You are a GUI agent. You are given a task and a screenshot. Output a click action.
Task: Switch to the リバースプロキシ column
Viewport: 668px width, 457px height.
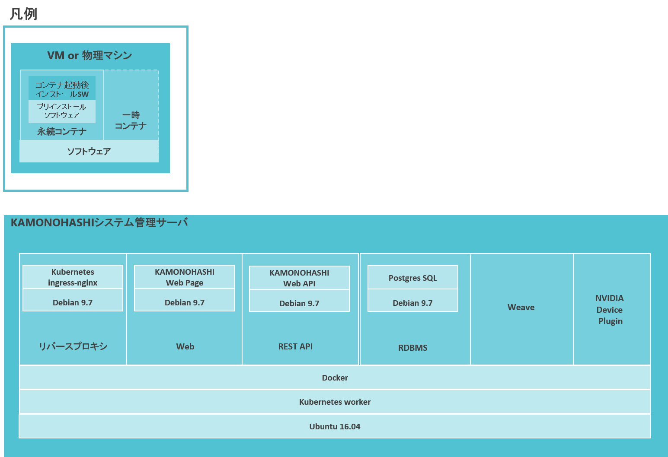[73, 346]
